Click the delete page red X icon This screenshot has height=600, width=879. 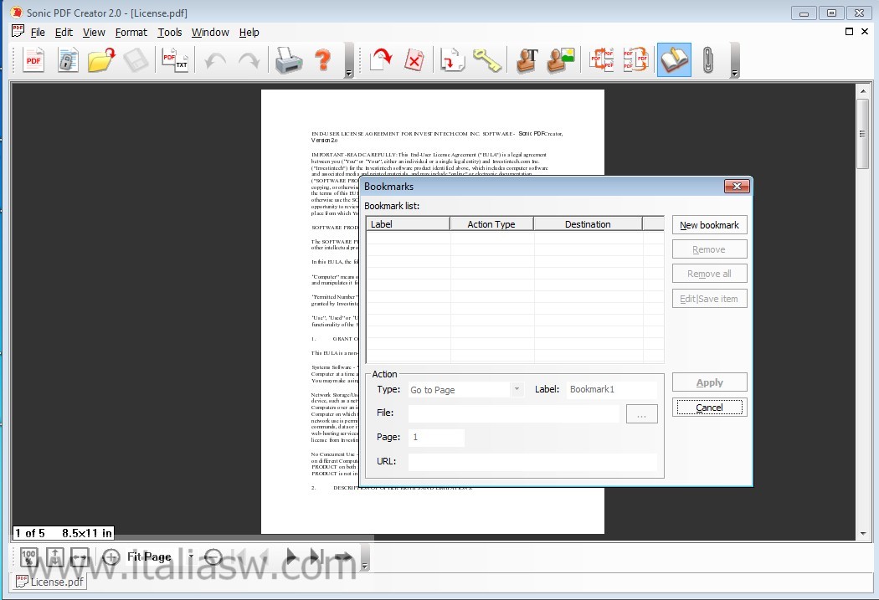pyautogui.click(x=414, y=60)
